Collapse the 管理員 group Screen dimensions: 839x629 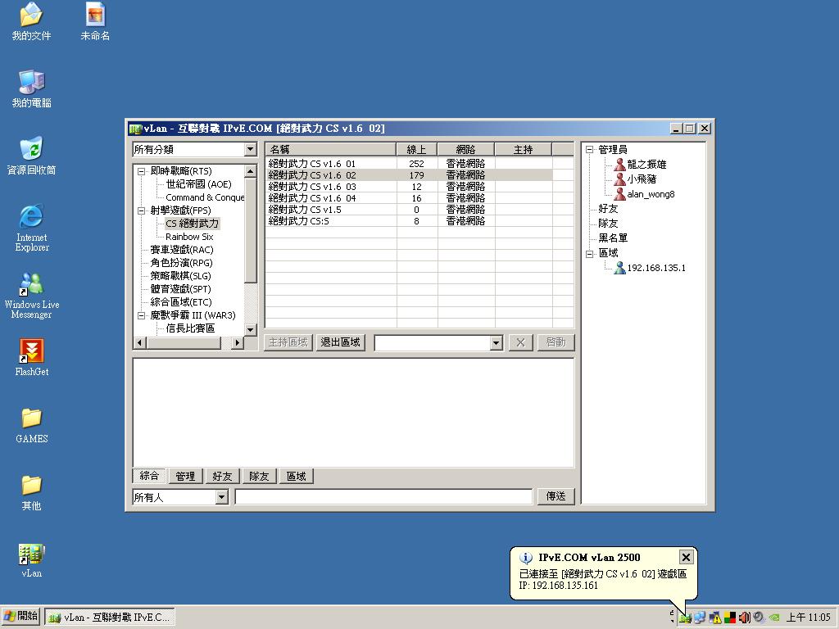coord(590,150)
